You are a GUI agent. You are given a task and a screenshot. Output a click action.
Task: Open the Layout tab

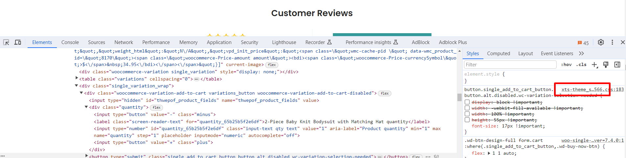tap(525, 54)
